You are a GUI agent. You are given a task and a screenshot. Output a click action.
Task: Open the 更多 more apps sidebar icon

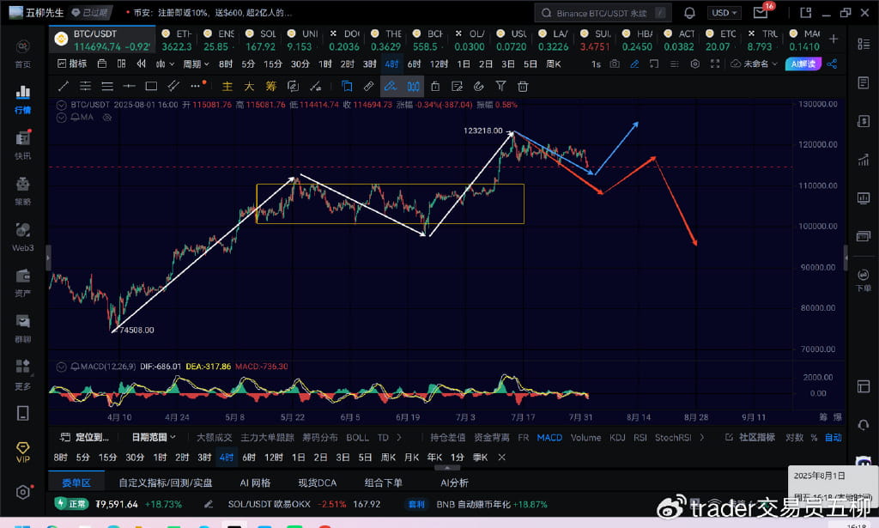22,373
